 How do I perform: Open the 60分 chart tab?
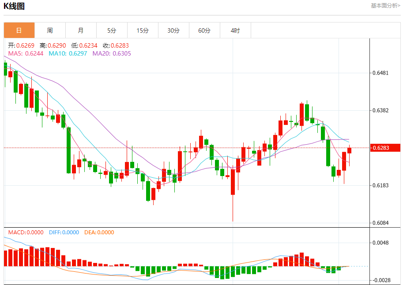click(x=204, y=30)
